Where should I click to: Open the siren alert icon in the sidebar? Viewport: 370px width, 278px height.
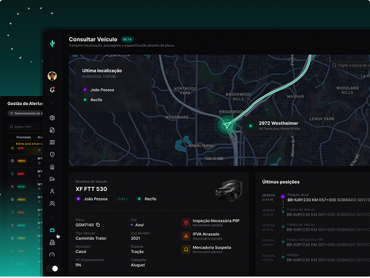click(x=52, y=167)
